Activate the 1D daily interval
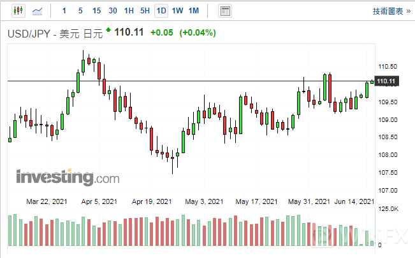The width and height of the screenshot is (415, 258). click(161, 11)
